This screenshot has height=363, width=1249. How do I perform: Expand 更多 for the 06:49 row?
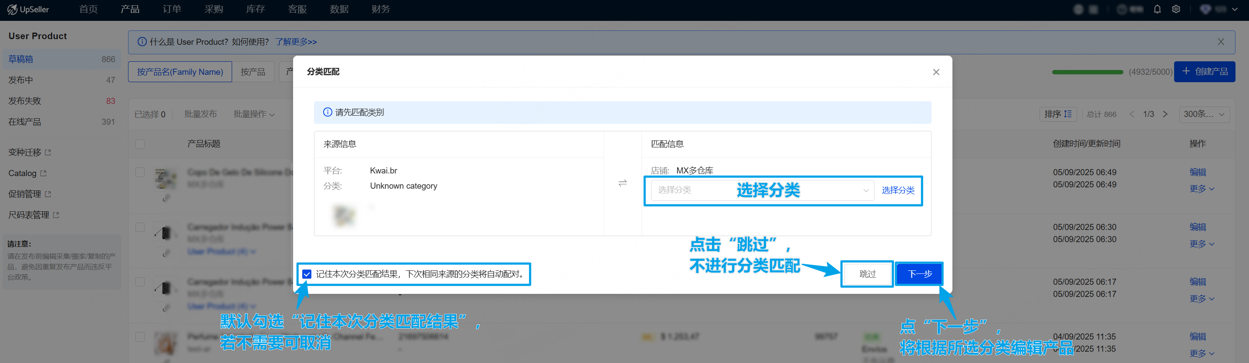click(x=1202, y=189)
